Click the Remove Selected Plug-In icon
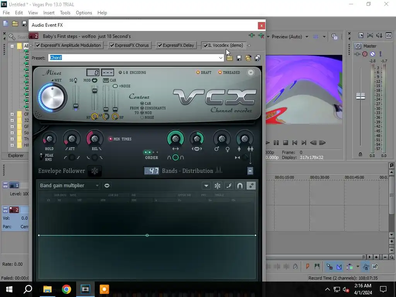The image size is (396, 297). pyautogui.click(x=261, y=36)
